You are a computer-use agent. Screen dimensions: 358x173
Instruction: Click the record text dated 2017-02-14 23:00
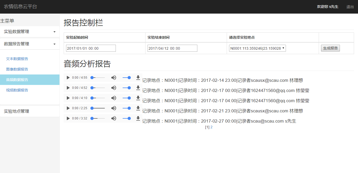[x=223, y=80]
